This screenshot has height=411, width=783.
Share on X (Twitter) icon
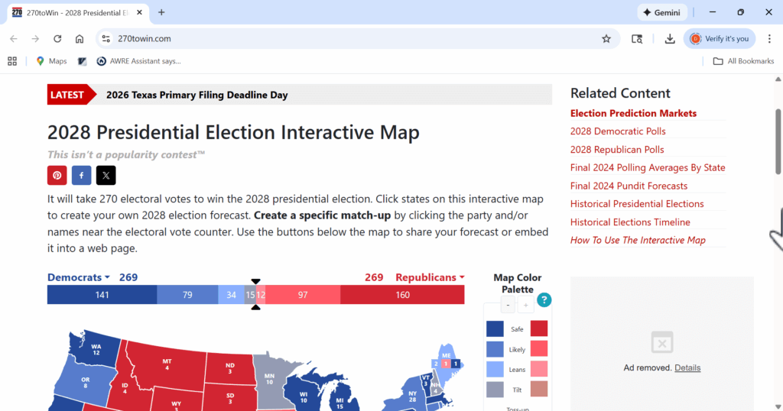click(106, 176)
